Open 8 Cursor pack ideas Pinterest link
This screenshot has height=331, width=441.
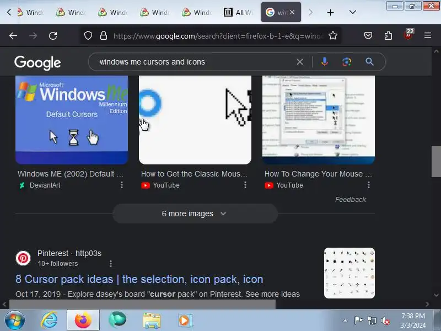coord(139,279)
